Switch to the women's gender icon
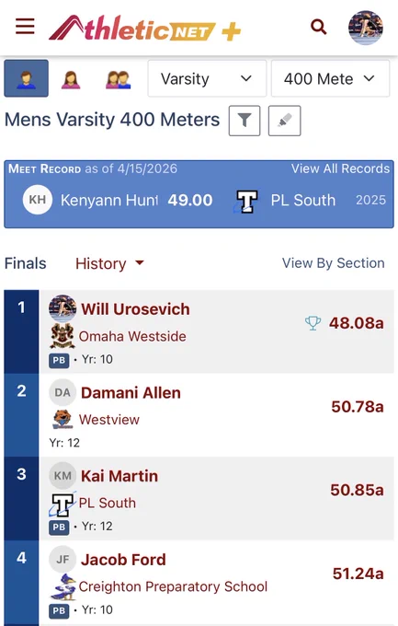398x626 pixels. tap(71, 79)
